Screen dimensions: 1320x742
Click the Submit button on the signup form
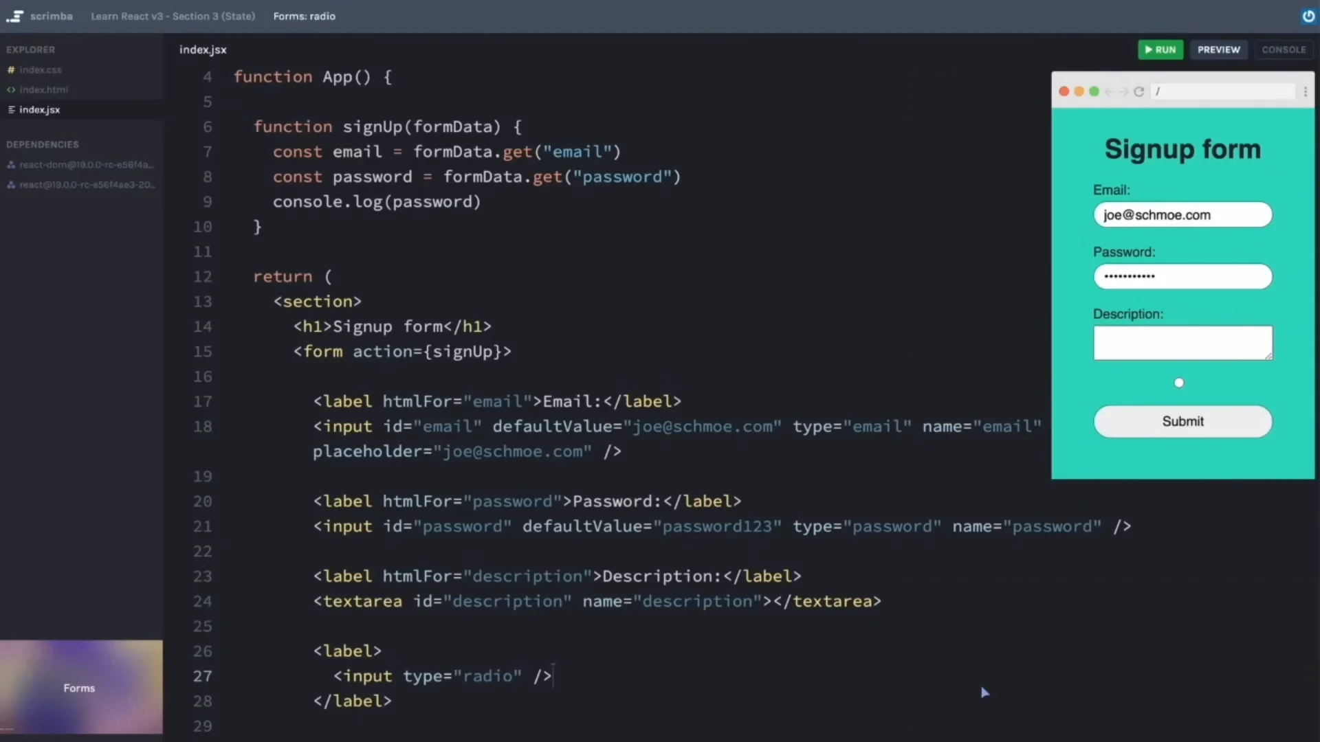(x=1182, y=421)
